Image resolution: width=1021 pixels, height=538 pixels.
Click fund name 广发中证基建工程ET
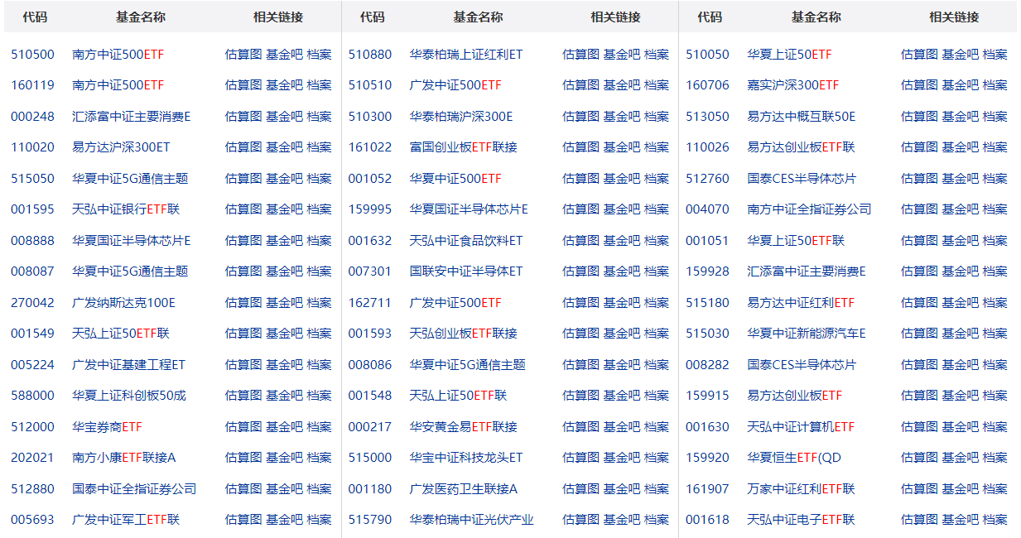pyautogui.click(x=128, y=365)
